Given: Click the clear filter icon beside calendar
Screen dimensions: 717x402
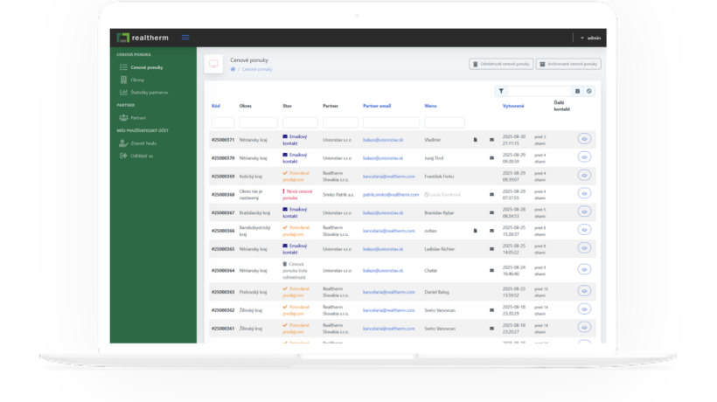Looking at the screenshot, I should point(589,91).
